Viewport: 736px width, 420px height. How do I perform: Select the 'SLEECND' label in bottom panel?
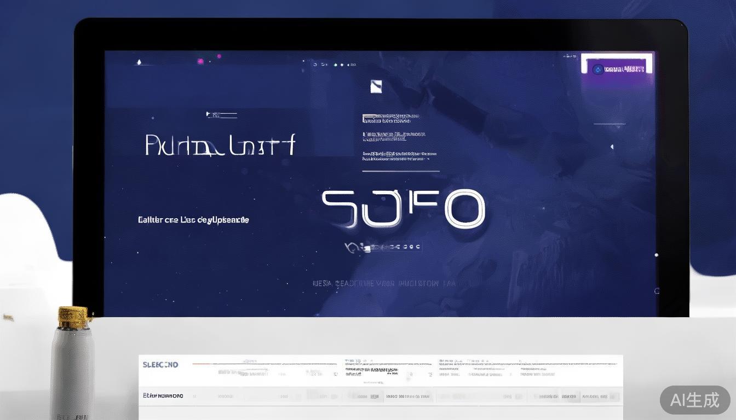point(160,365)
